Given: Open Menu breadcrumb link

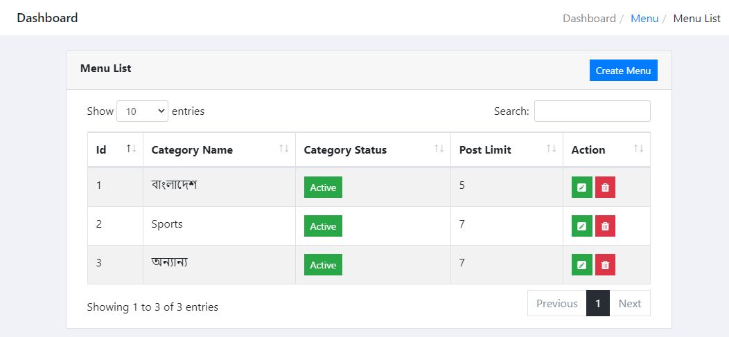Looking at the screenshot, I should 644,18.
